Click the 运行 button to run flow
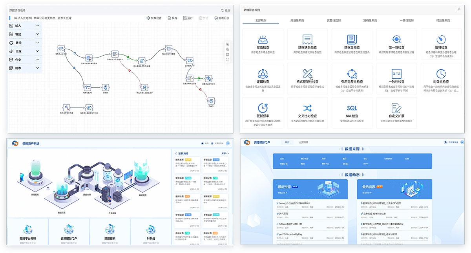The height and width of the screenshot is (253, 471). pyautogui.click(x=188, y=18)
